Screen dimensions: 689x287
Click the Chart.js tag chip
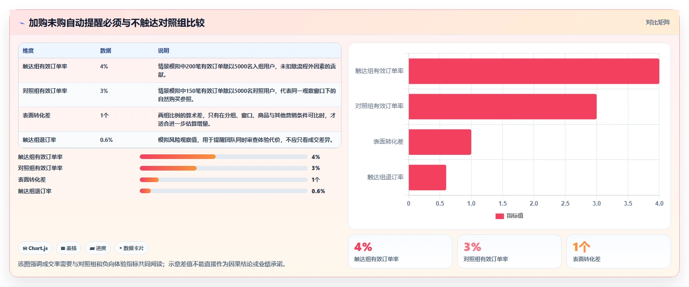[35, 248]
